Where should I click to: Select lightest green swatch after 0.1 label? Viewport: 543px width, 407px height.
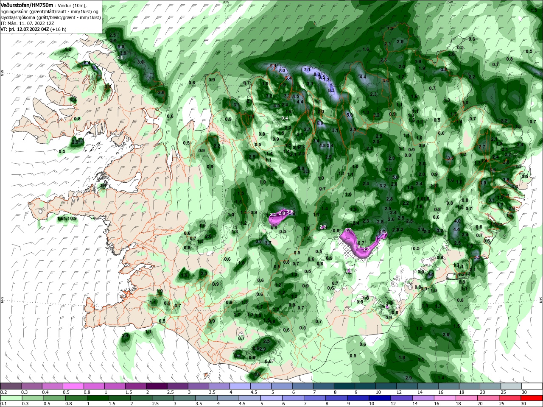[x=11, y=398]
